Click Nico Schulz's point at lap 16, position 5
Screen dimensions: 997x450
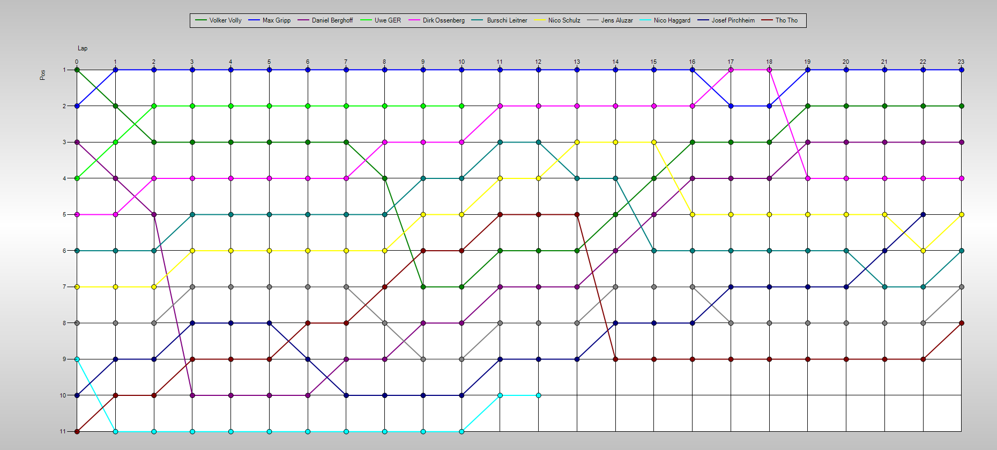pyautogui.click(x=692, y=214)
